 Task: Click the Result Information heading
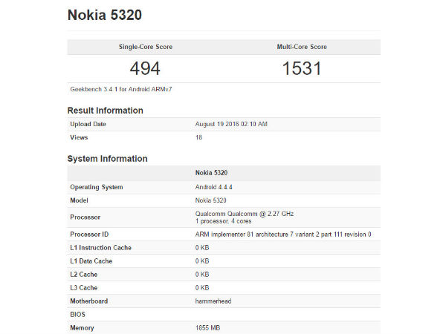click(106, 111)
